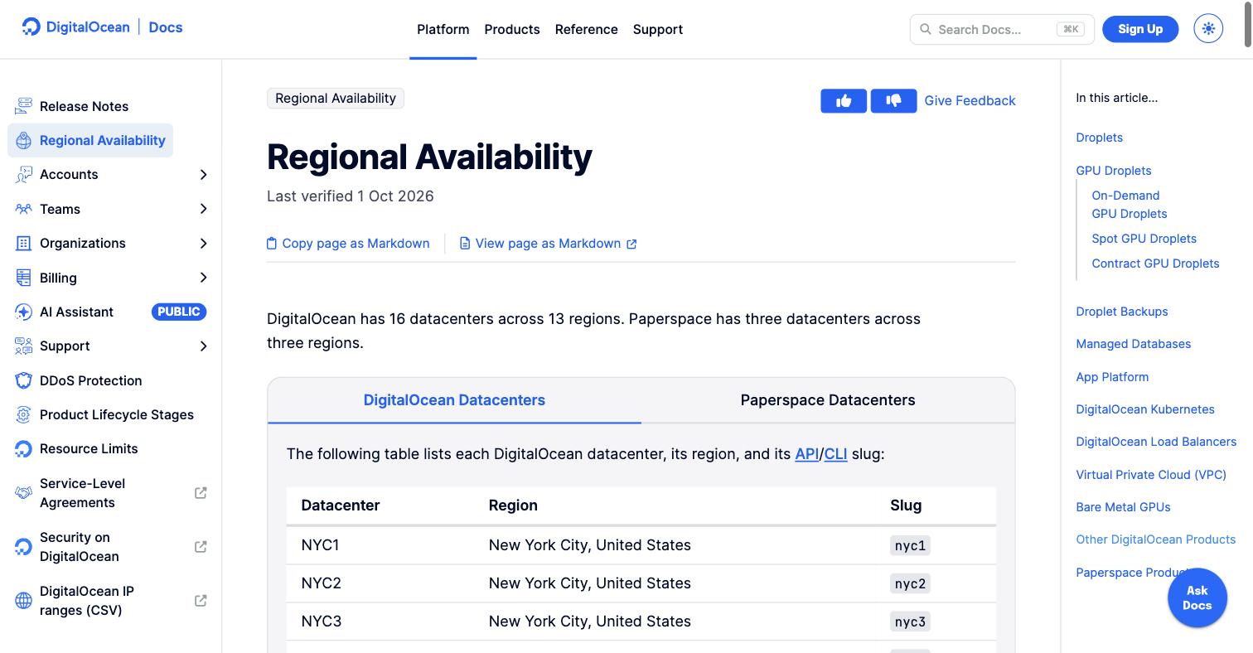Open the Platform top menu

[x=443, y=29]
